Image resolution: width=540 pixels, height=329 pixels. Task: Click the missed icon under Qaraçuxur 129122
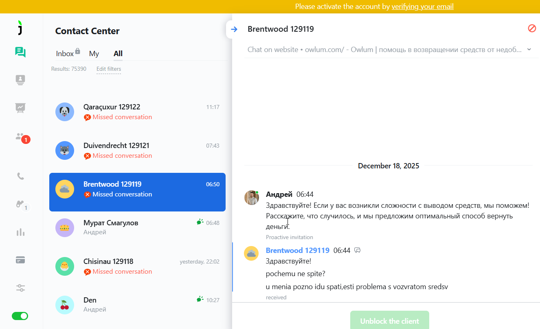[x=87, y=118]
